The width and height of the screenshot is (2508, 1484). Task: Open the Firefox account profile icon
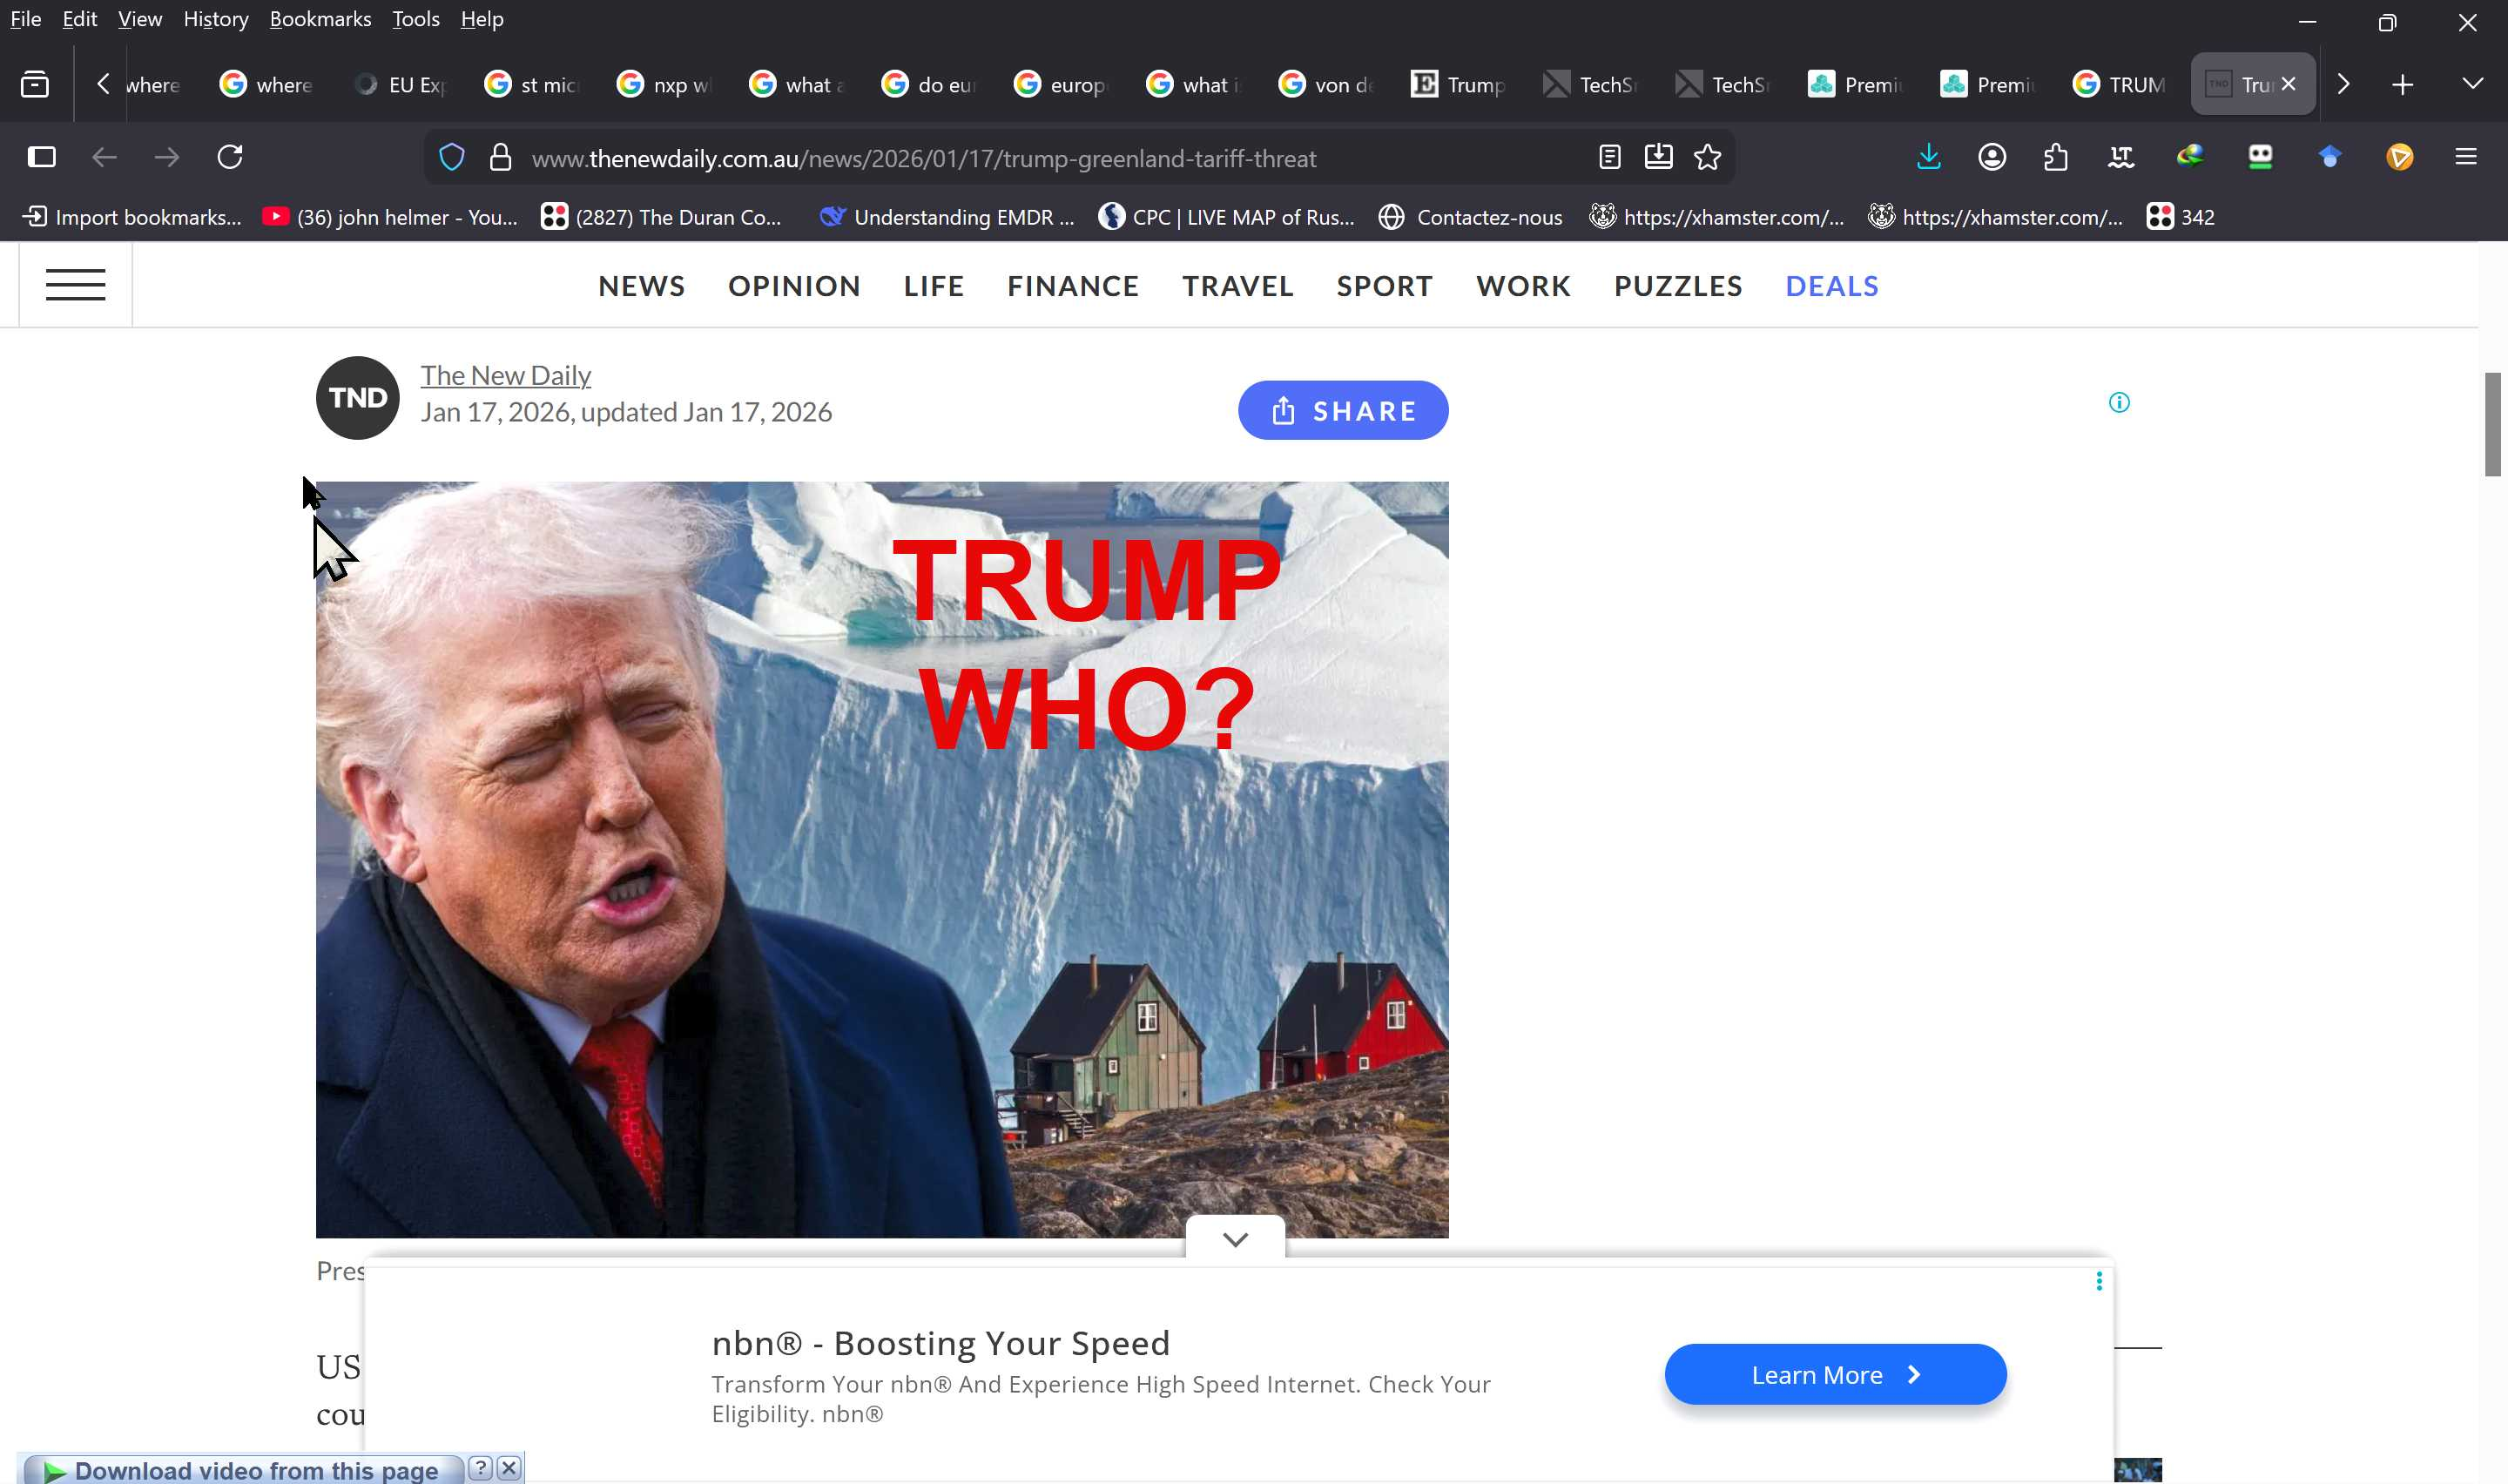point(1992,157)
